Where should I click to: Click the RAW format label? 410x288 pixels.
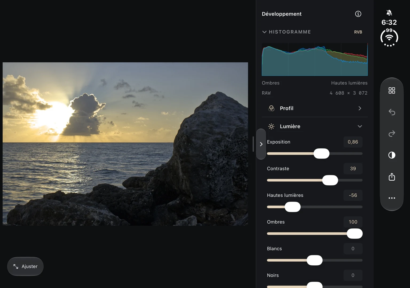266,93
